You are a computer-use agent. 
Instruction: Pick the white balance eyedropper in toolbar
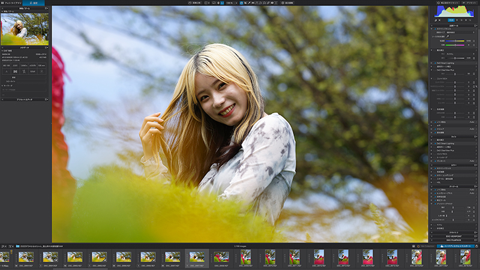point(249,3)
